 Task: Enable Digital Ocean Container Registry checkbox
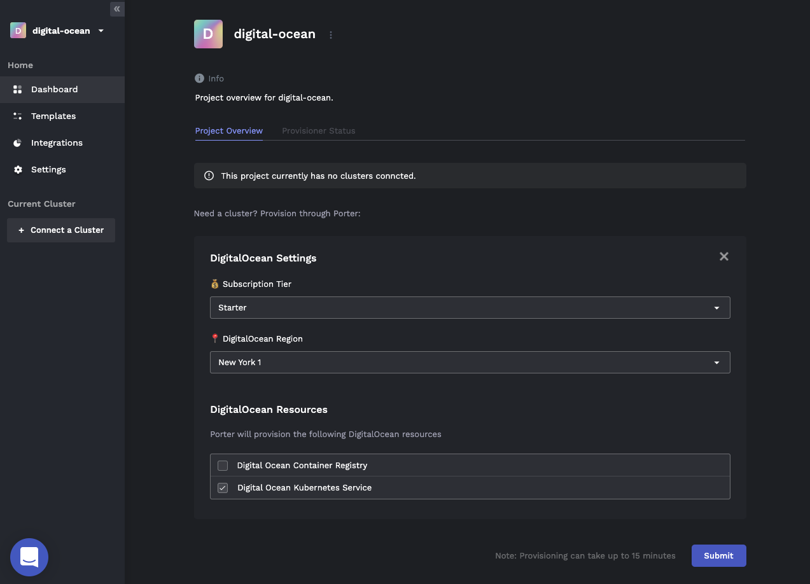tap(223, 466)
